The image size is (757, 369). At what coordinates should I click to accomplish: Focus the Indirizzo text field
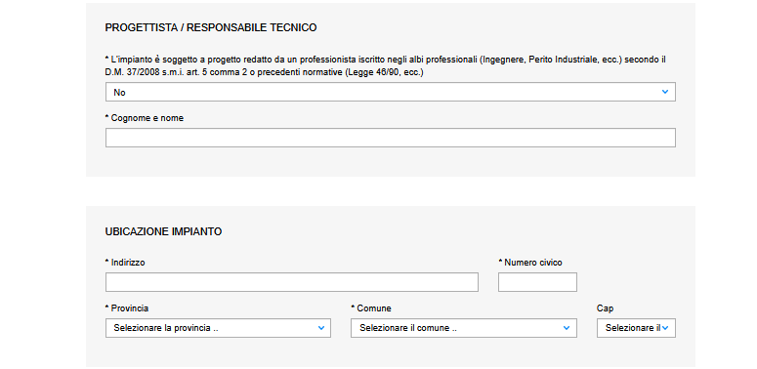tap(292, 282)
